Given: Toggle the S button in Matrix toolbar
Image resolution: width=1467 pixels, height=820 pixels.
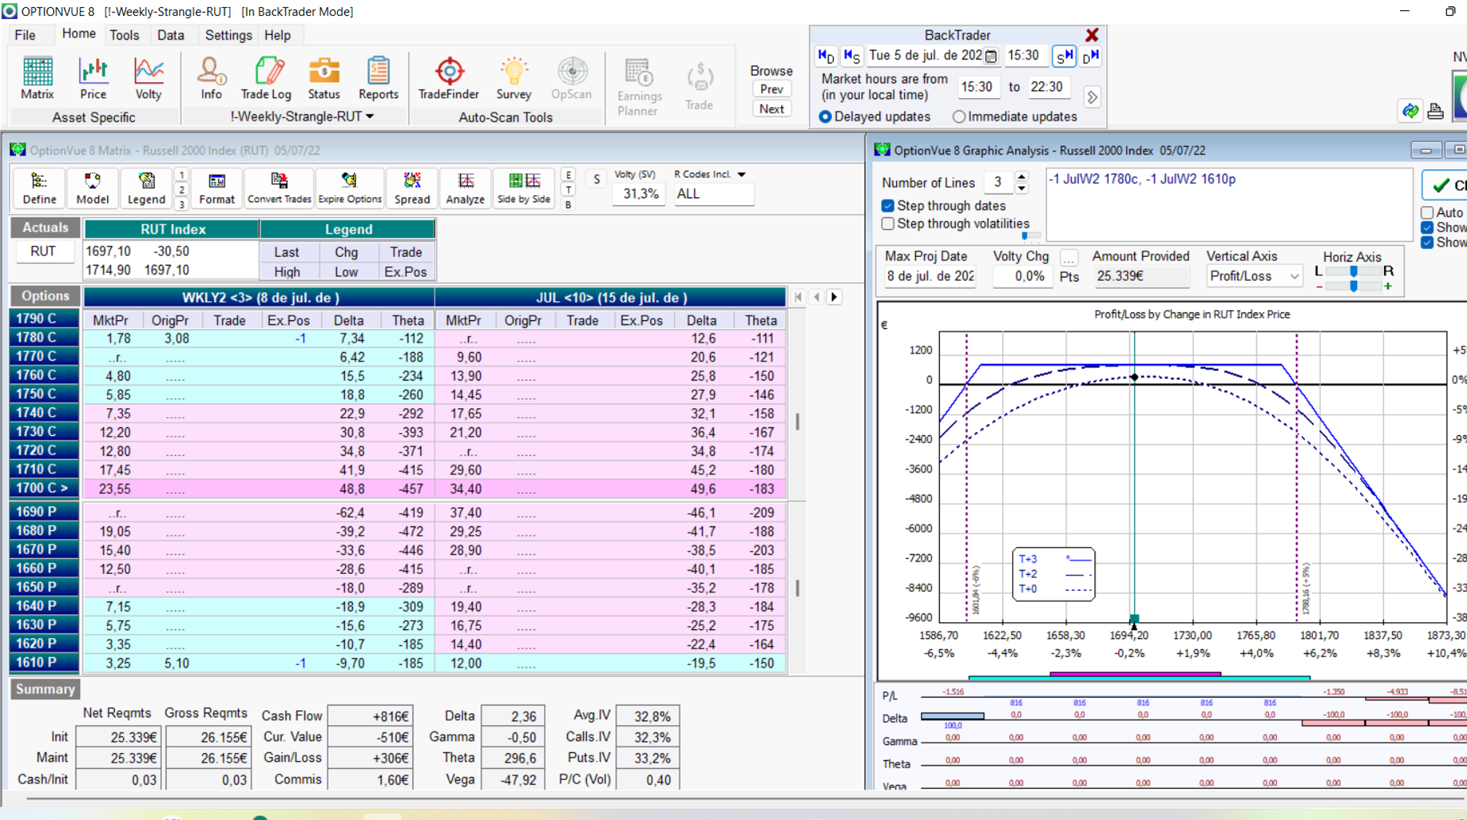Looking at the screenshot, I should tap(596, 180).
